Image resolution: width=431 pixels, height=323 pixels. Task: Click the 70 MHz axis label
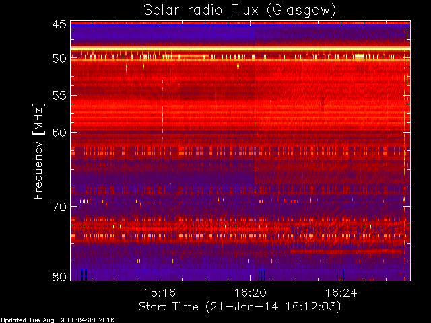(x=59, y=207)
